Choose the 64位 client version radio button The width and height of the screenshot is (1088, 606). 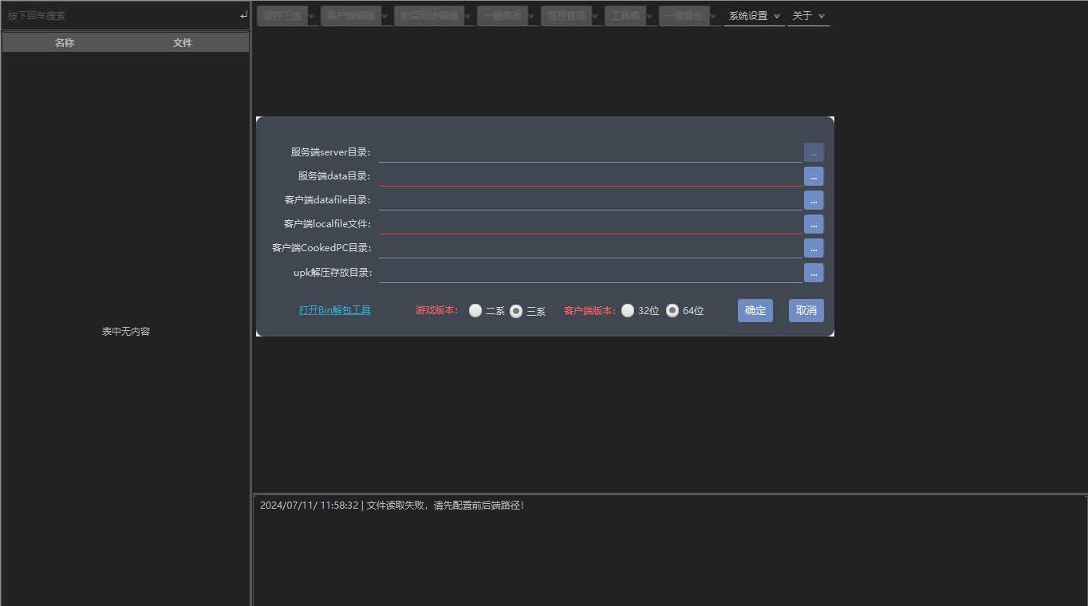672,311
